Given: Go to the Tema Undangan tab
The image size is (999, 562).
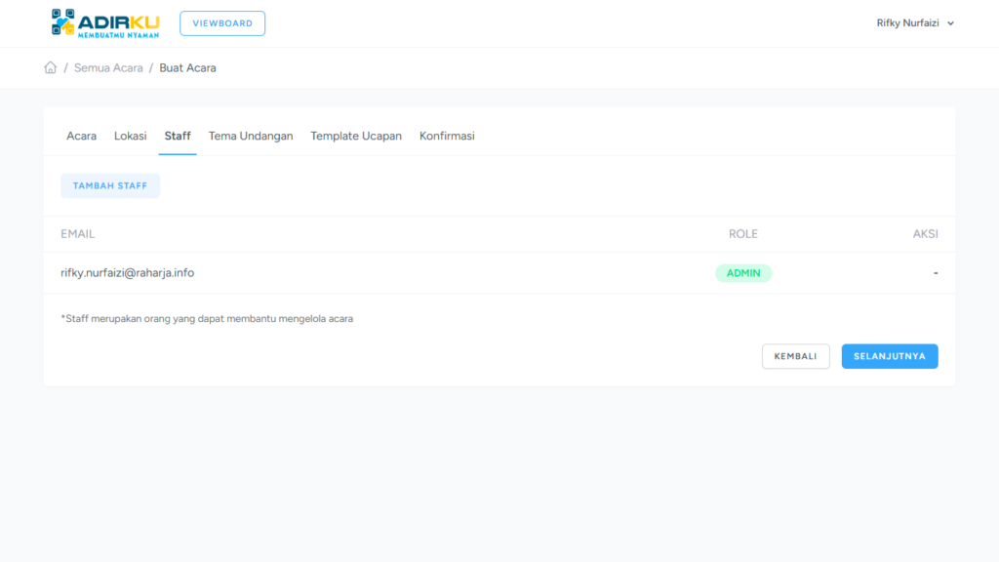Looking at the screenshot, I should click(x=251, y=137).
